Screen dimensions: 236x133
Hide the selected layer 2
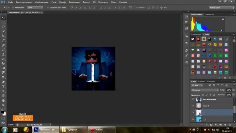tap(193, 112)
